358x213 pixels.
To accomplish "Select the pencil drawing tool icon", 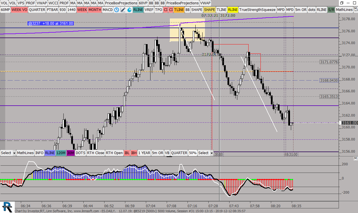I will click(x=123, y=10).
